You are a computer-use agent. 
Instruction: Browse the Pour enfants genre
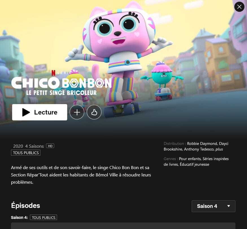[190, 159]
